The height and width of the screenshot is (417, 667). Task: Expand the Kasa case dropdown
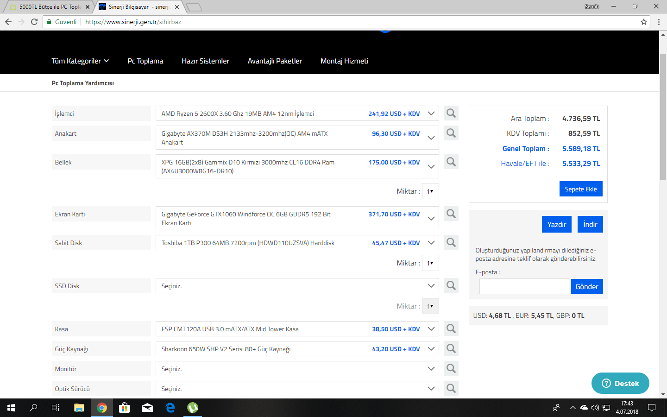(297, 329)
